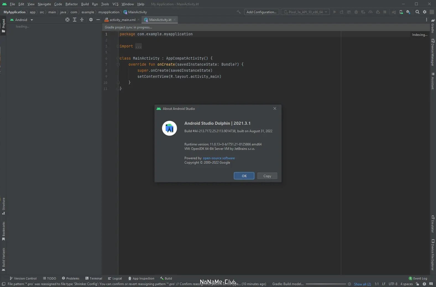Expand the folded import block
This screenshot has height=287, width=436.
click(x=118, y=46)
